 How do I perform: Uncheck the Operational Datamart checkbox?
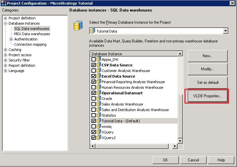93,93
